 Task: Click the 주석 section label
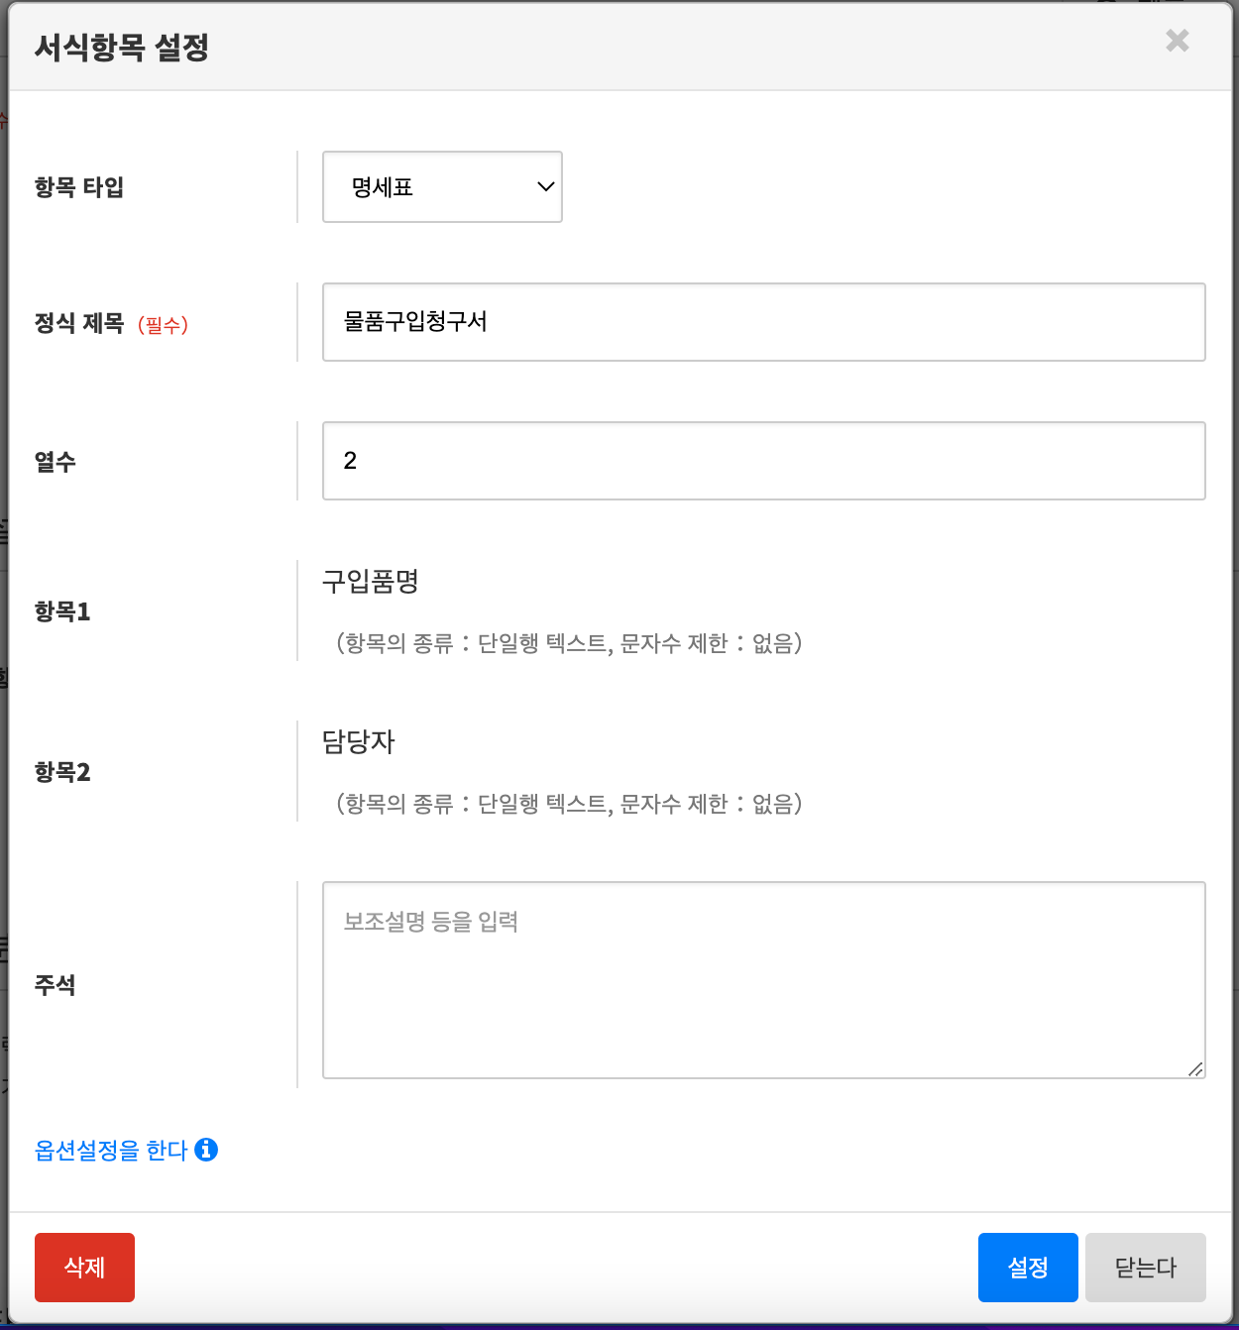[x=56, y=985]
